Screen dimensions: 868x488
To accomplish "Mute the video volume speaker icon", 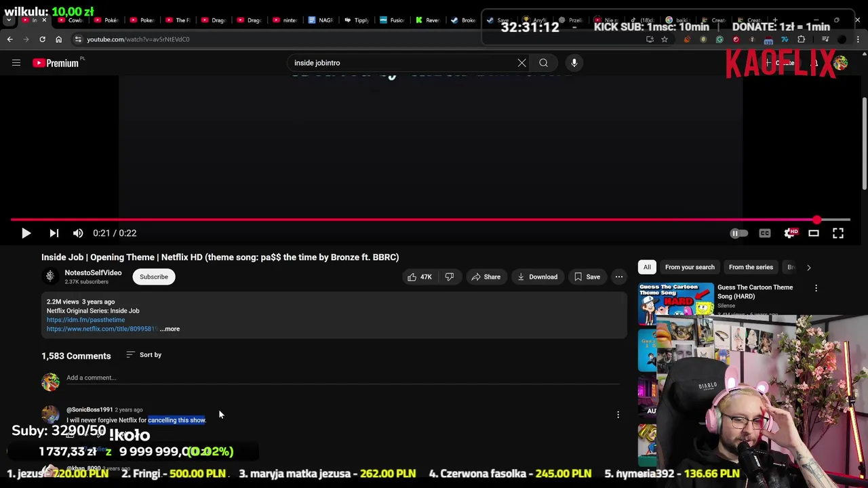I will click(x=78, y=233).
